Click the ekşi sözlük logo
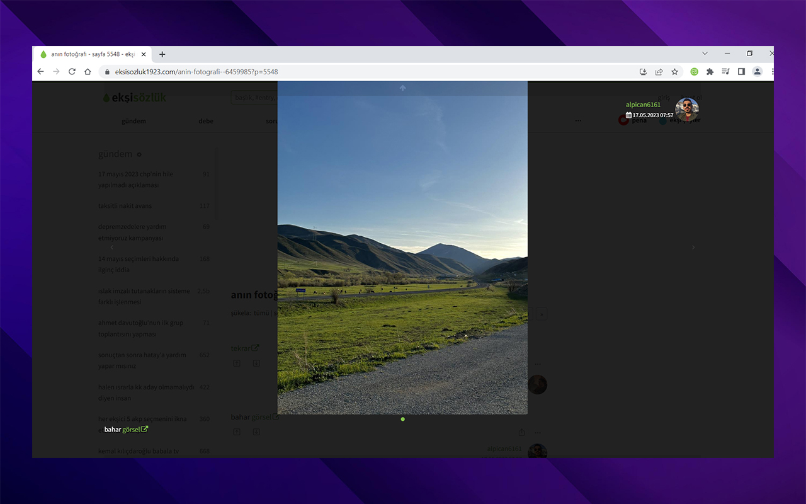 (134, 98)
